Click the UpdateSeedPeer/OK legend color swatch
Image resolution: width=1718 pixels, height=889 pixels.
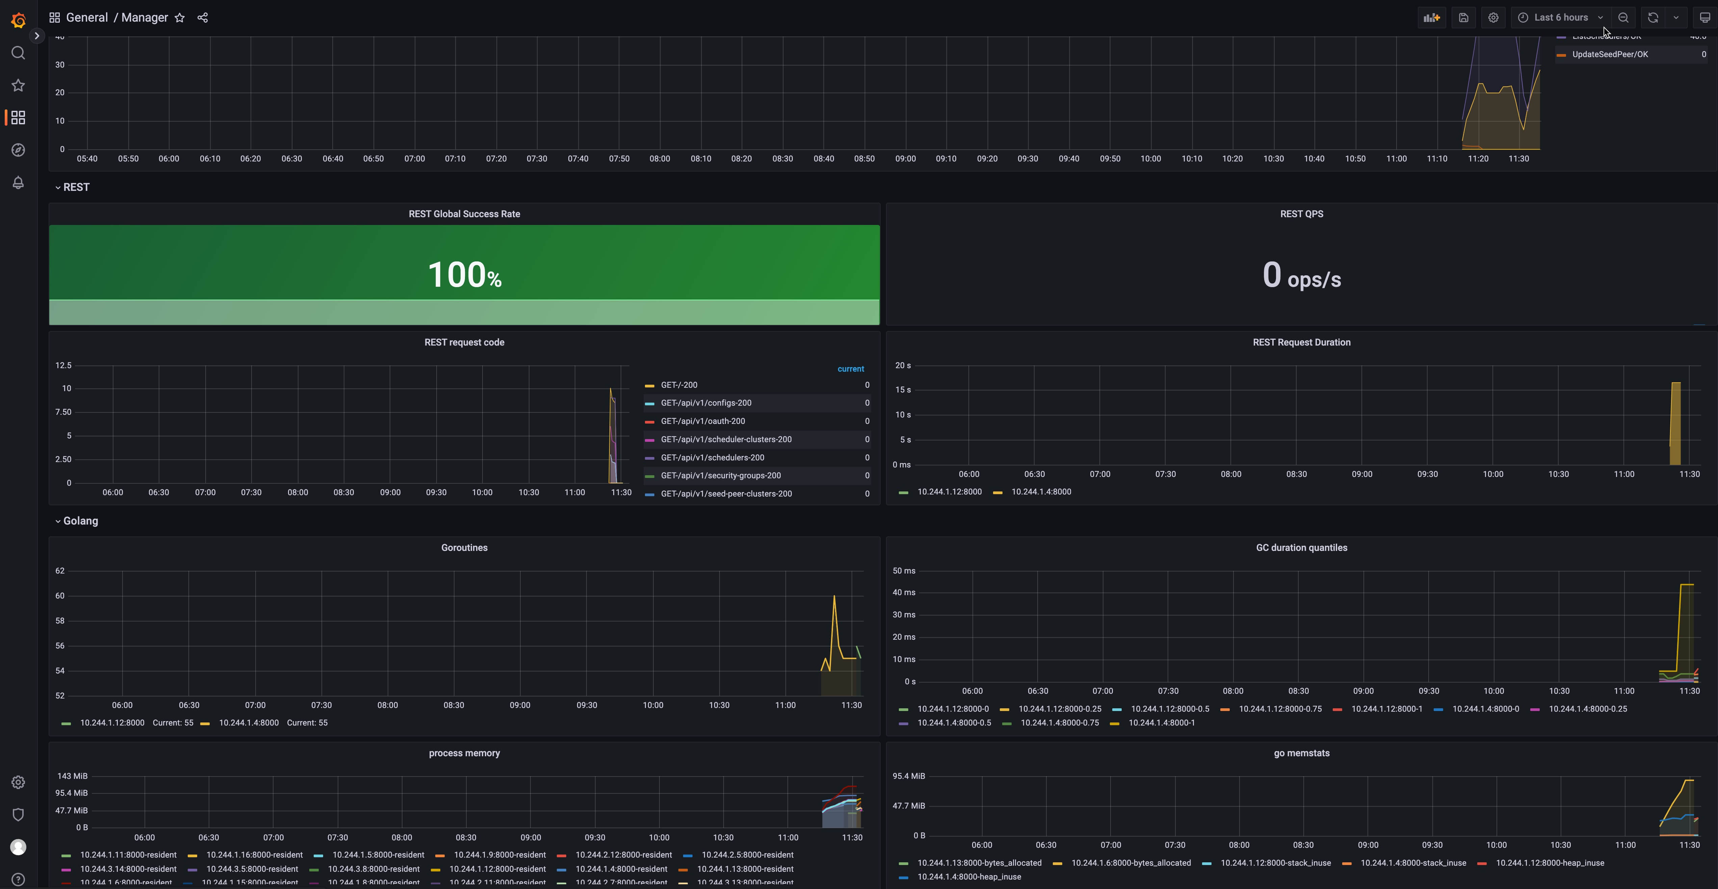1561,55
